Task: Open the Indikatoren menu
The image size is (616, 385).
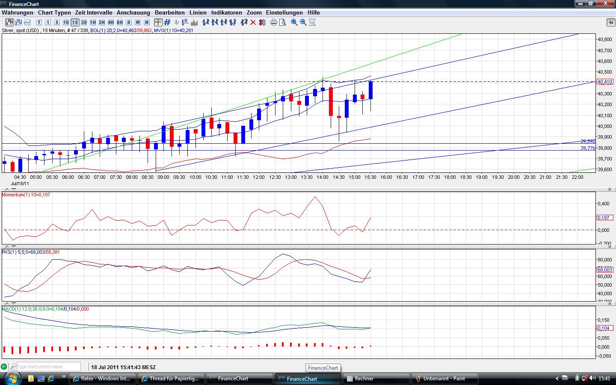Action: coord(226,12)
